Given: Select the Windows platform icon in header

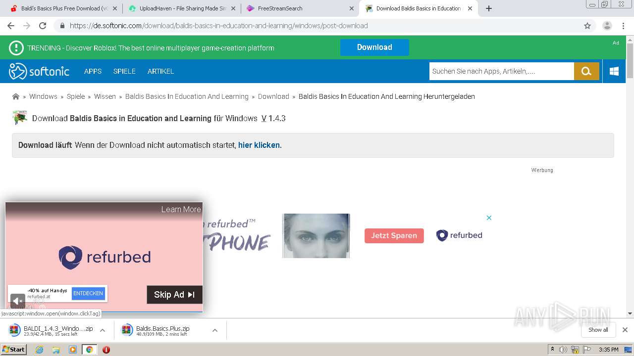Looking at the screenshot, I should pyautogui.click(x=614, y=71).
